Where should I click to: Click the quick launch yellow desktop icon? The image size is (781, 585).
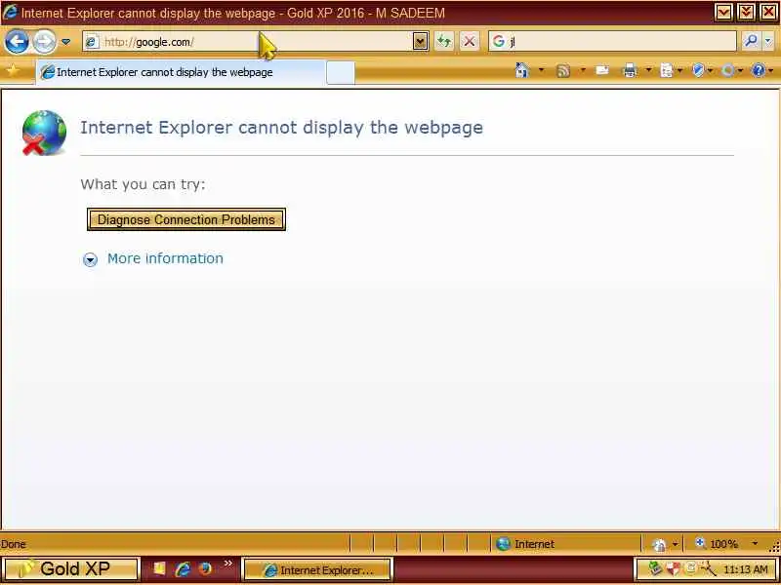[159, 568]
